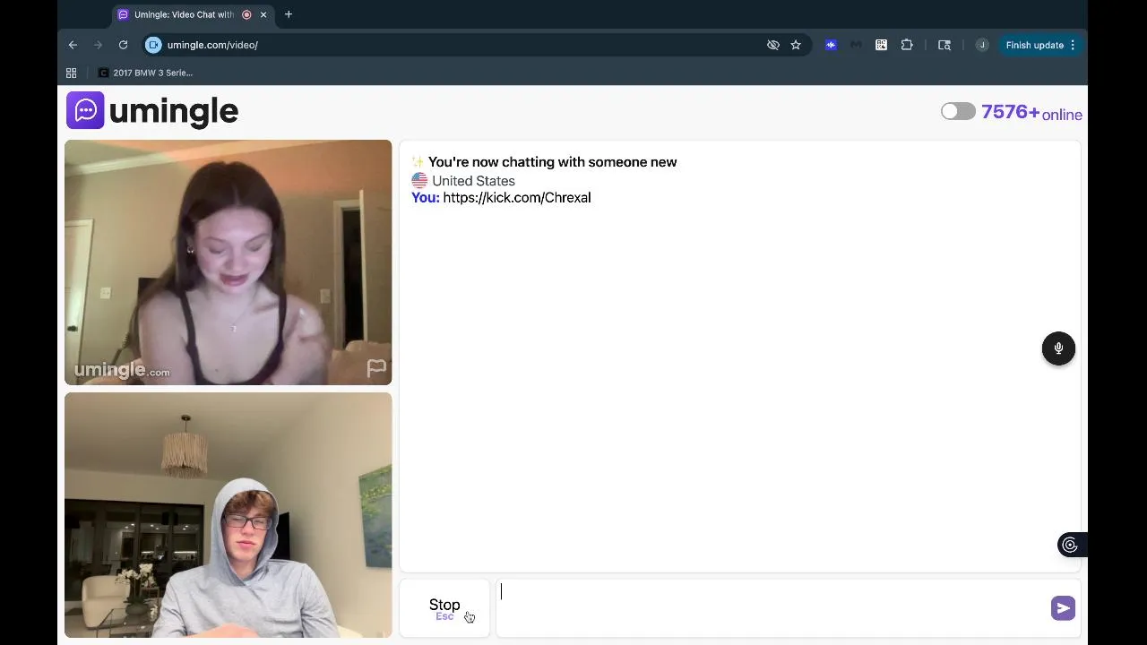Click the Finish update button
The width and height of the screenshot is (1147, 645).
coord(1034,45)
